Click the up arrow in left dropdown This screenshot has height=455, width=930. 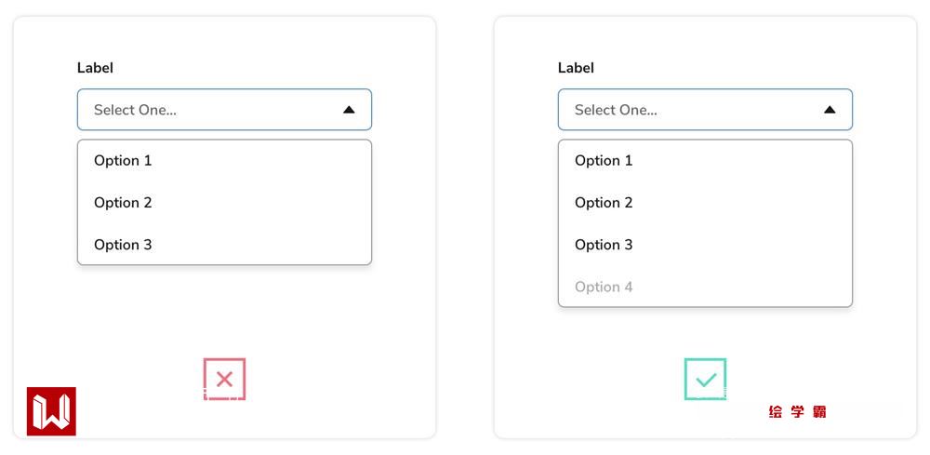point(349,110)
